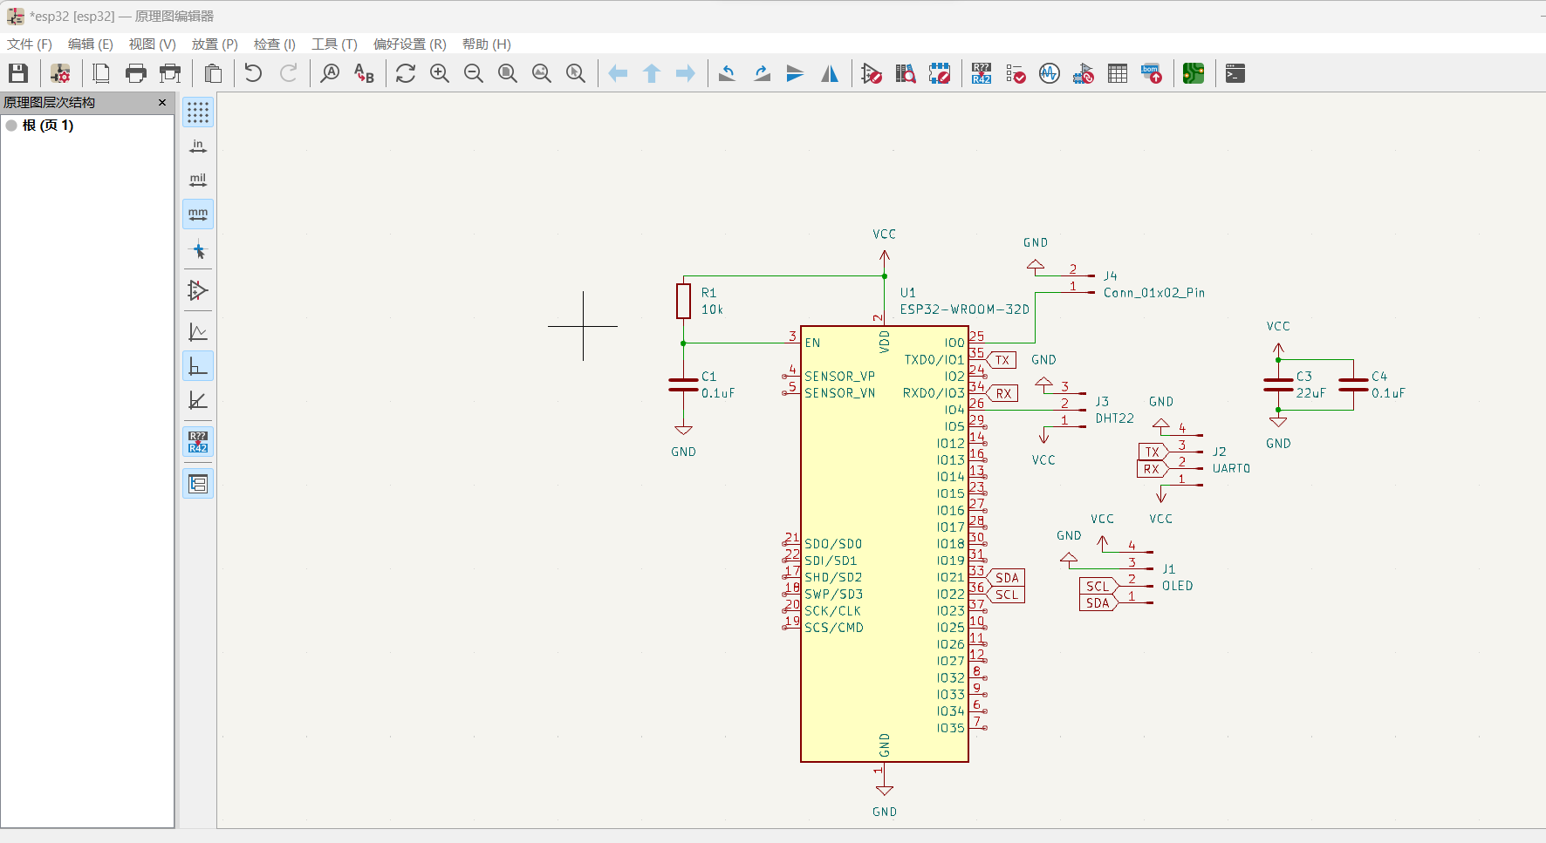
Task: Open the symbol fields table icon
Action: tap(1118, 73)
